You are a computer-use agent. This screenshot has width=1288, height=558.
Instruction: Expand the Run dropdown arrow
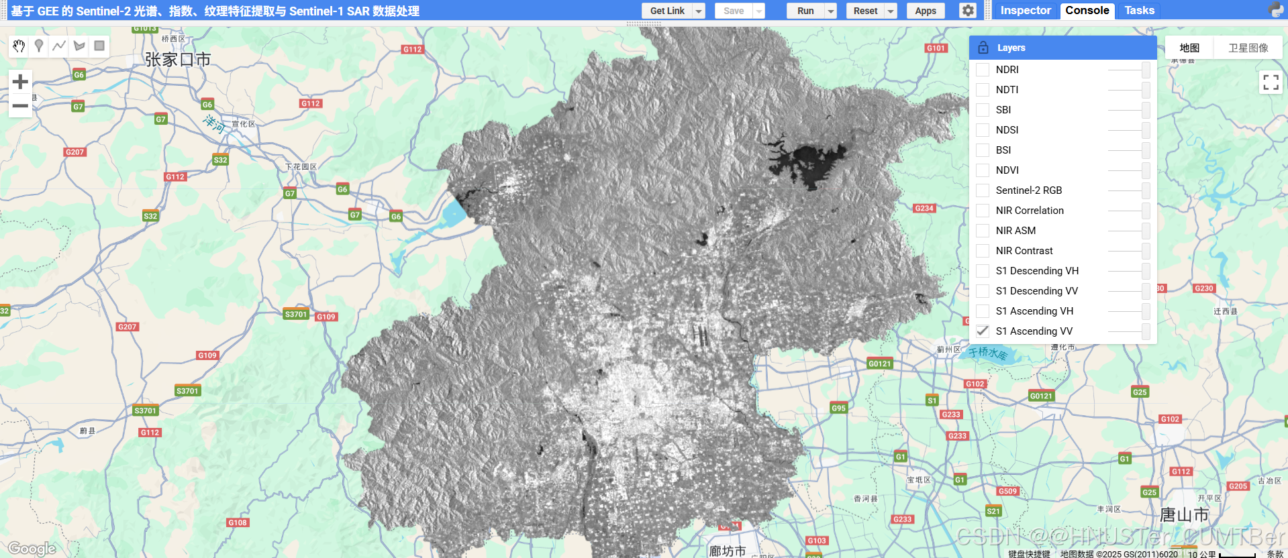tap(830, 11)
